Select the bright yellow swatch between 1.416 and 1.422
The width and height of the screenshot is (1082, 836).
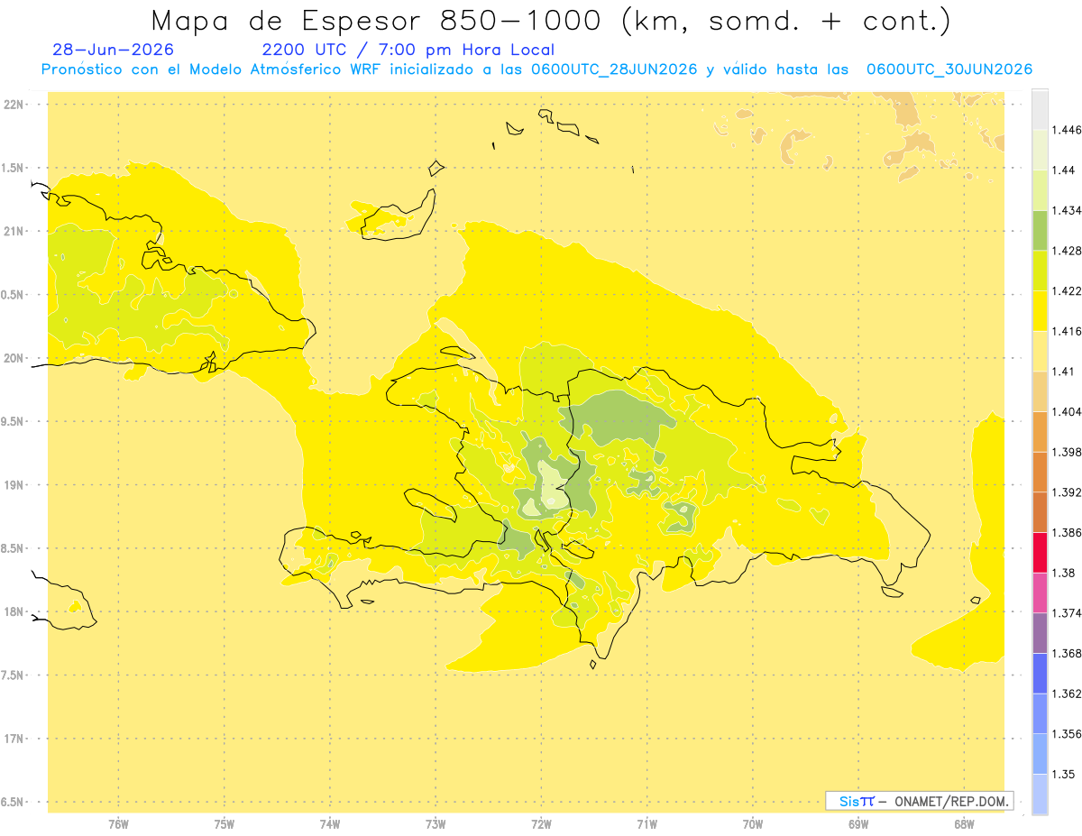pos(1040,311)
